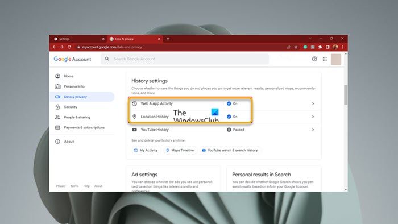The image size is (398, 224).
Task: Select Data & privacy in the sidebar
Action: click(82, 97)
